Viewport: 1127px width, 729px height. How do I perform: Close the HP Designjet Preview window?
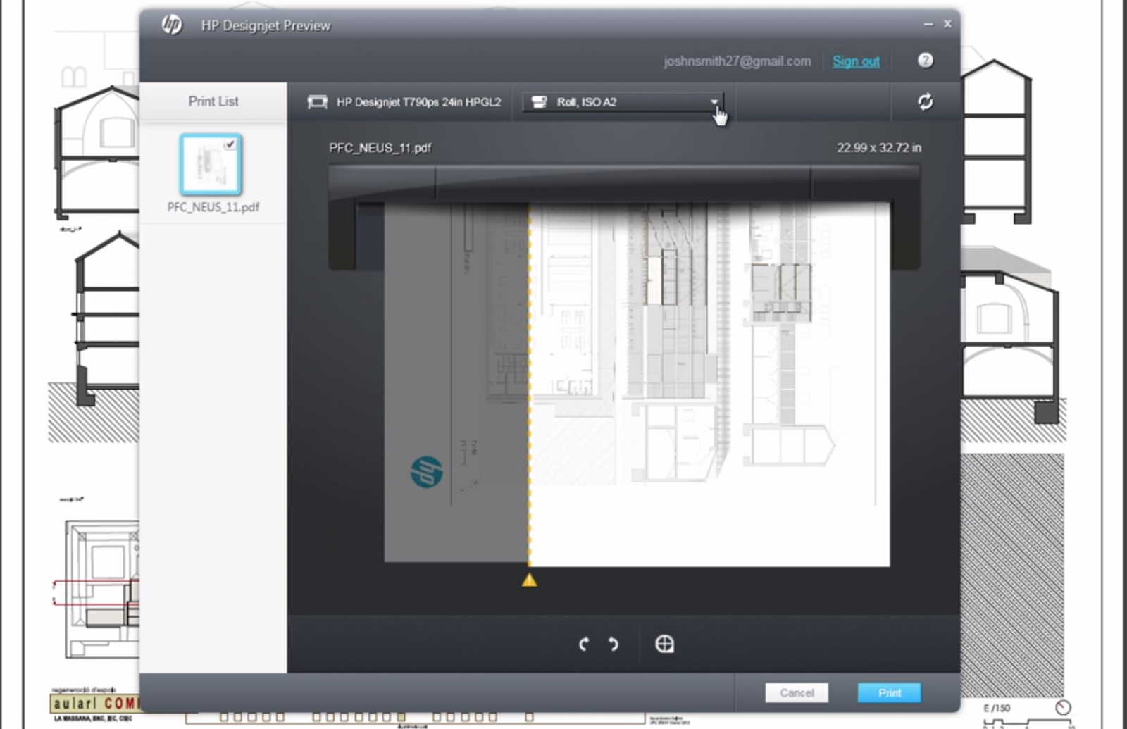click(x=947, y=24)
